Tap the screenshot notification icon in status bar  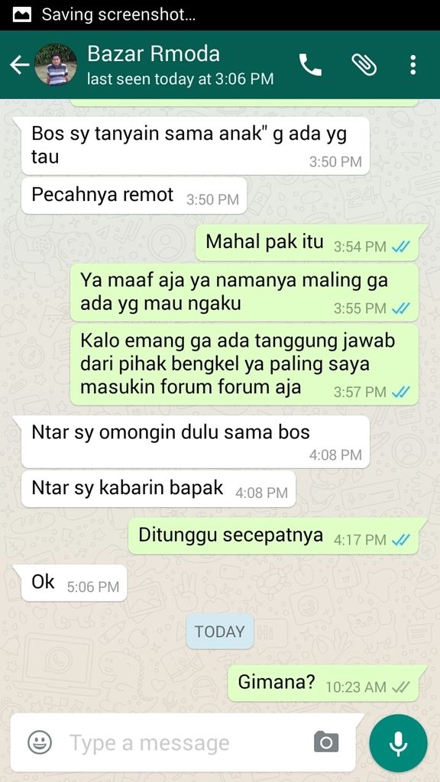[x=21, y=15]
